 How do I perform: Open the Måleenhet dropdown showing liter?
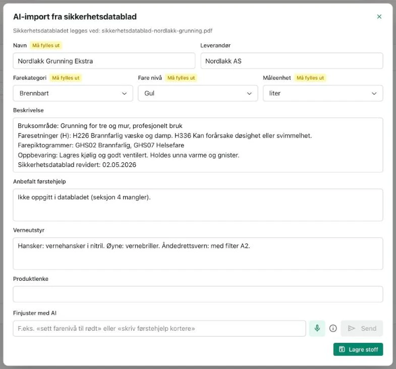coord(323,93)
